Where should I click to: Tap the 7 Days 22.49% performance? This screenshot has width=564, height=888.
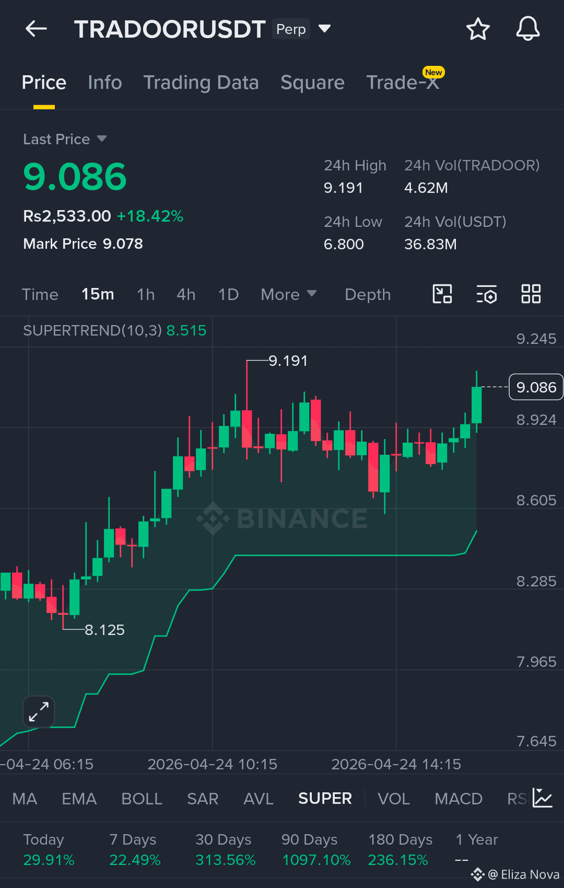pos(135,850)
